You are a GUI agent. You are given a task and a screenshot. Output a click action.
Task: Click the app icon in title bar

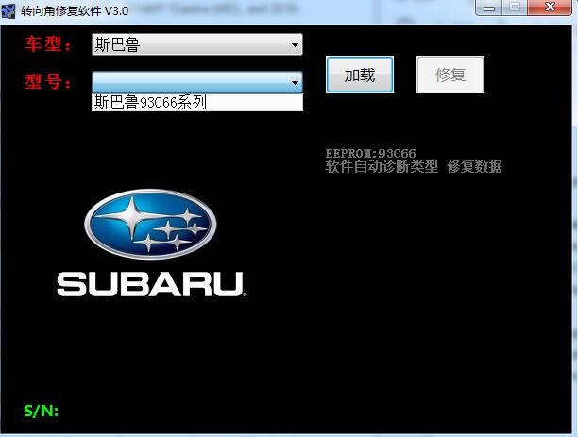8,10
